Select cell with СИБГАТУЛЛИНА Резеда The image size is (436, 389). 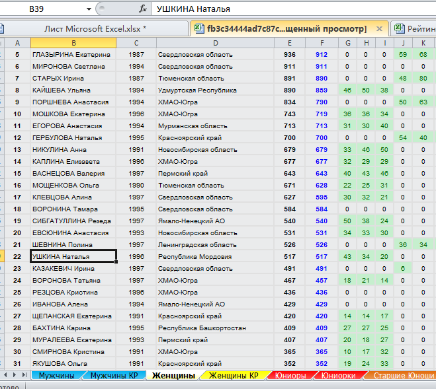tap(73, 221)
